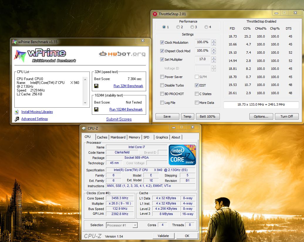Click the CPU List scroll down arrow
Screen dimensions: 304x242
pyautogui.click(x=85, y=103)
